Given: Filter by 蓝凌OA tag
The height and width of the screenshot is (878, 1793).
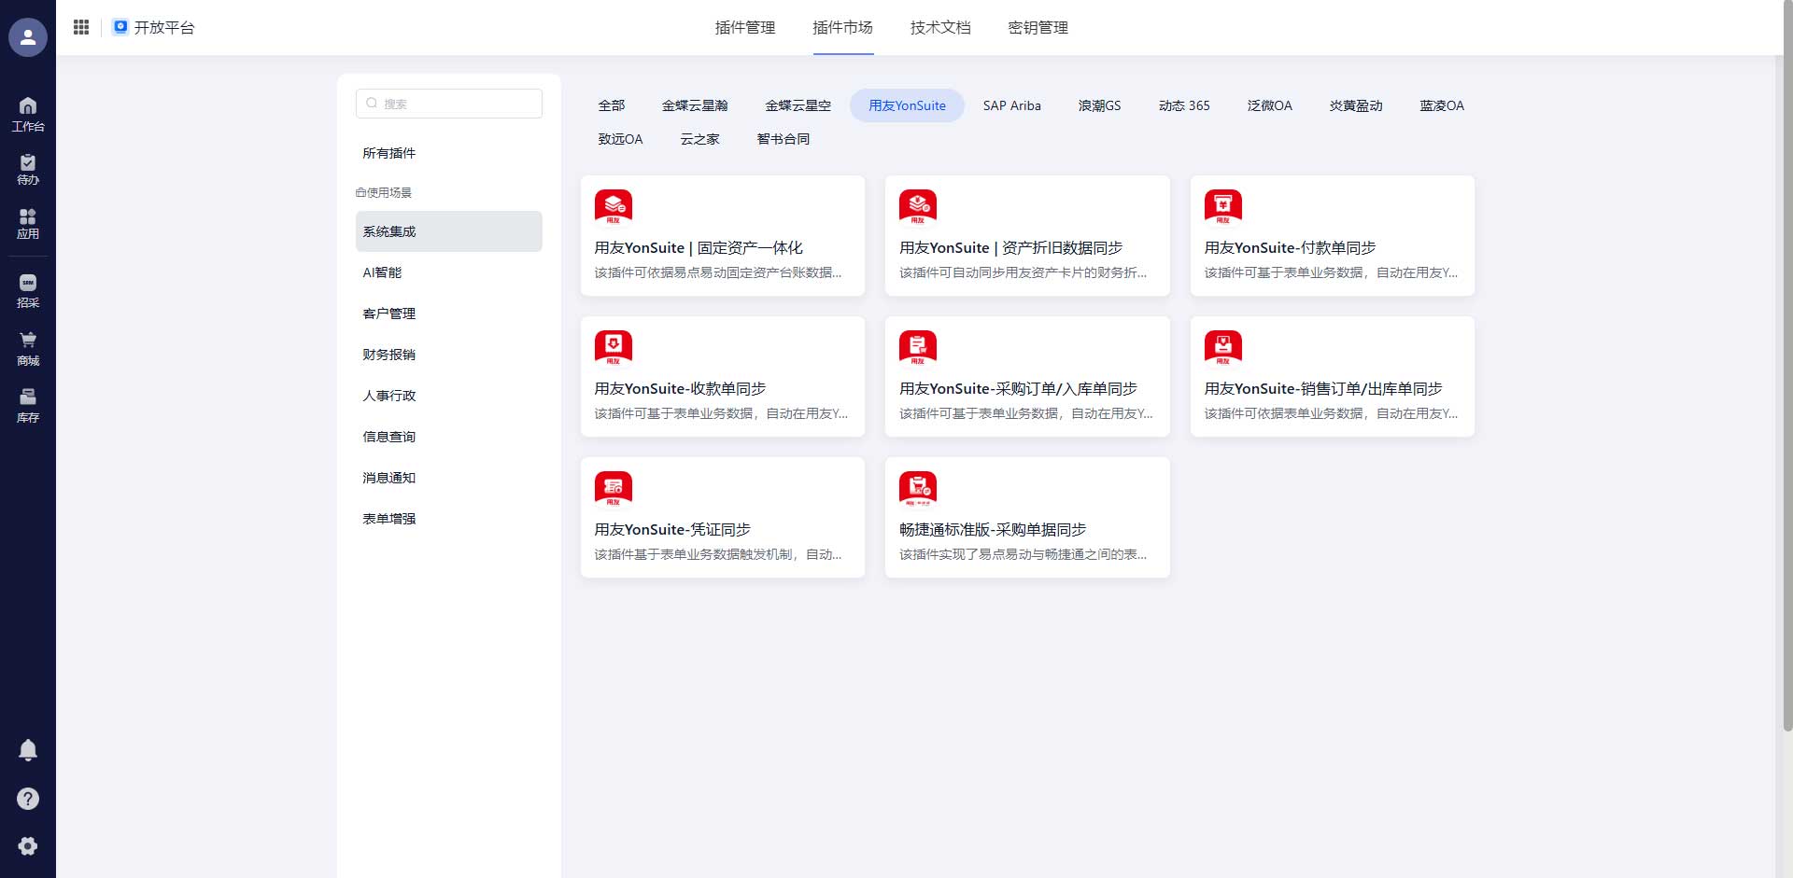Looking at the screenshot, I should 1442,105.
